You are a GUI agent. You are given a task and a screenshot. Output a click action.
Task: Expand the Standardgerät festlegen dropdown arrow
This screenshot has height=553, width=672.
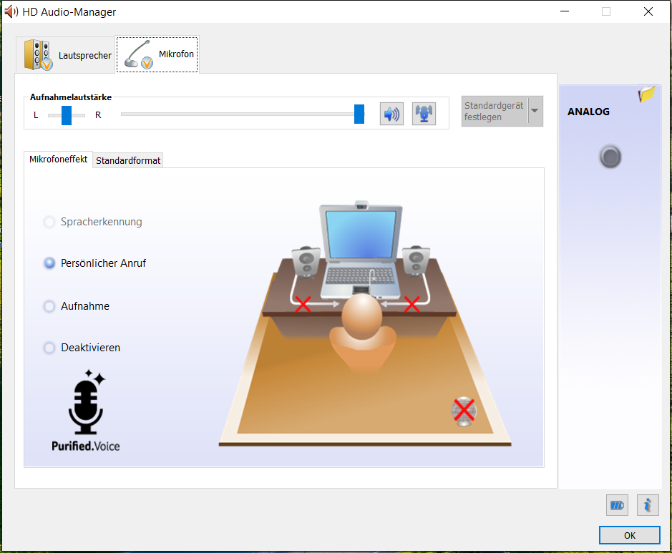(535, 111)
